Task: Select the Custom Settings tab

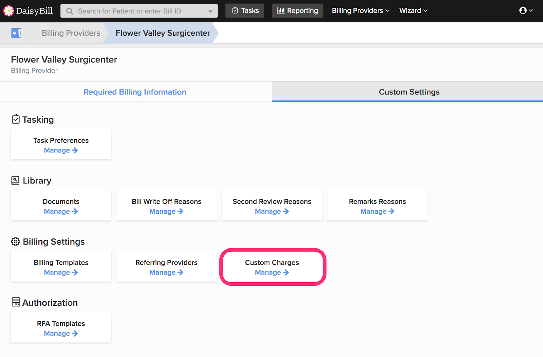Action: (x=408, y=92)
